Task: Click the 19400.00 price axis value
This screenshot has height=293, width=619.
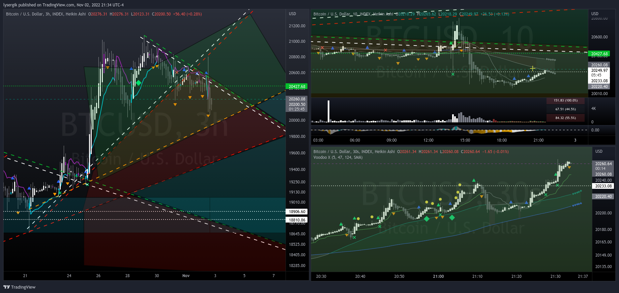Action: (x=297, y=169)
